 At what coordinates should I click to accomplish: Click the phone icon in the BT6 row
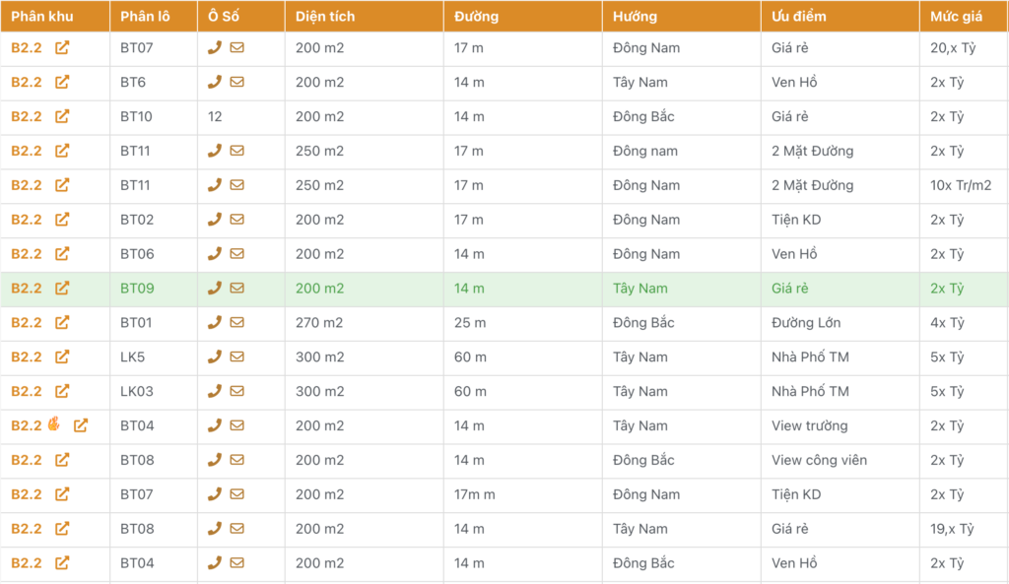pyautogui.click(x=214, y=82)
